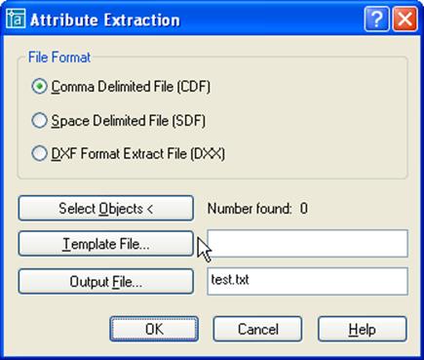This screenshot has height=360, width=424.
Task: Open the Template File... browser
Action: tap(106, 244)
